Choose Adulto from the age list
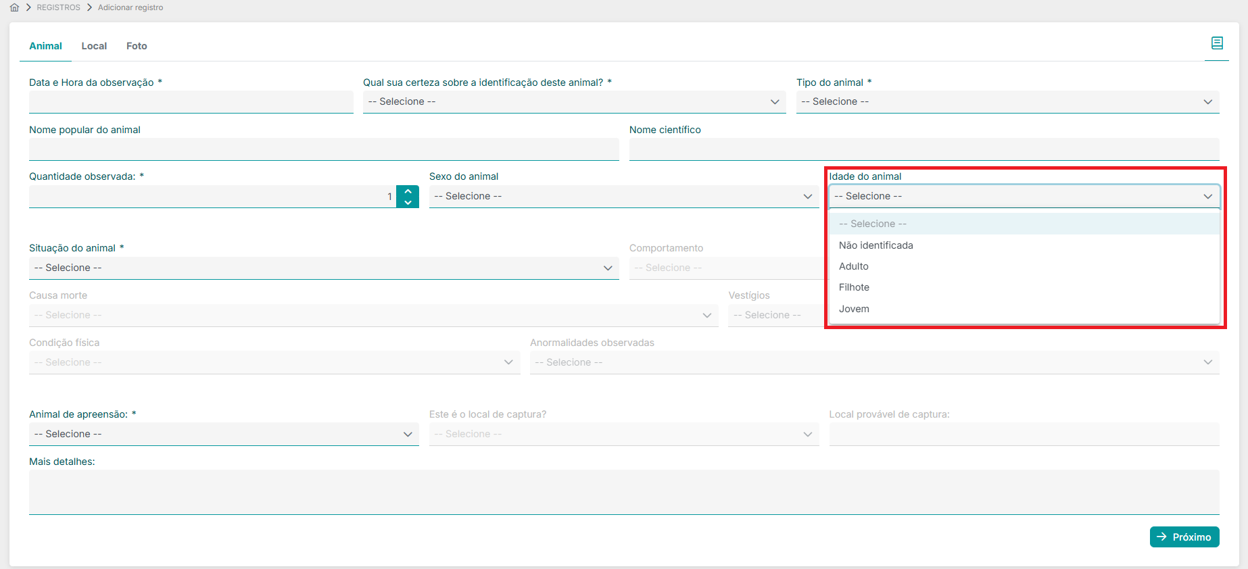The width and height of the screenshot is (1248, 569). click(x=854, y=266)
